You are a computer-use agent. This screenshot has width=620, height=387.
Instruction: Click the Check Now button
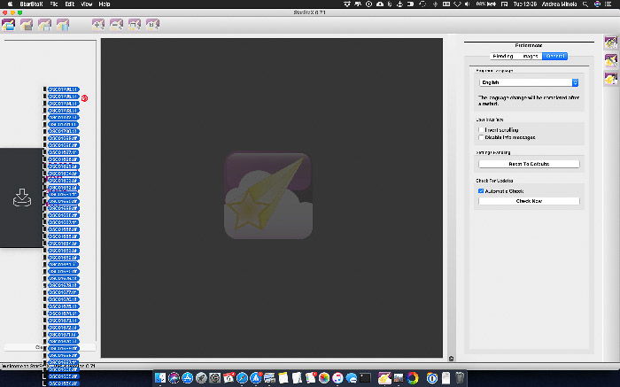(529, 201)
